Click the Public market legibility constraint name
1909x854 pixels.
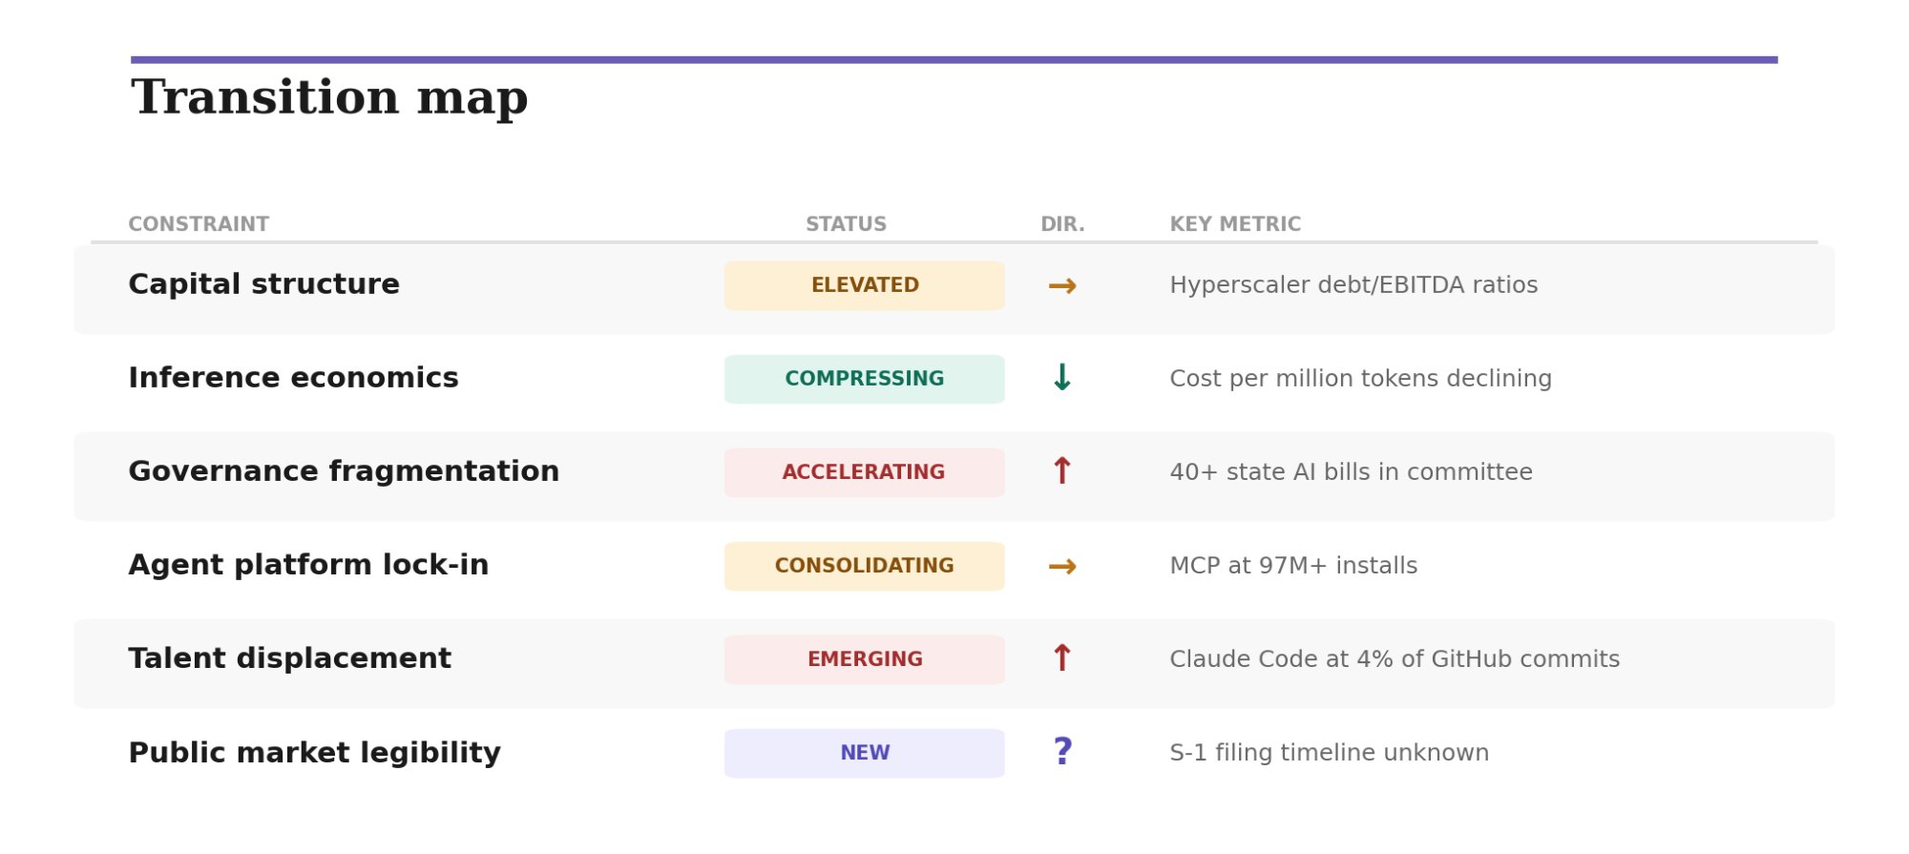pos(315,753)
